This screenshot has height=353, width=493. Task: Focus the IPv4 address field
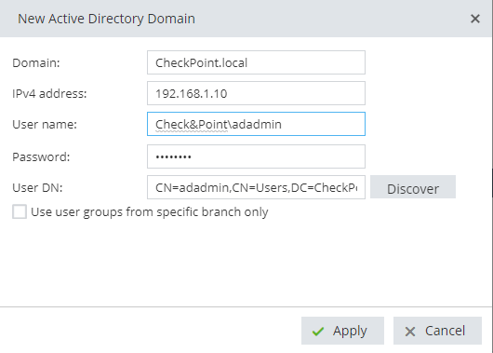[256, 93]
